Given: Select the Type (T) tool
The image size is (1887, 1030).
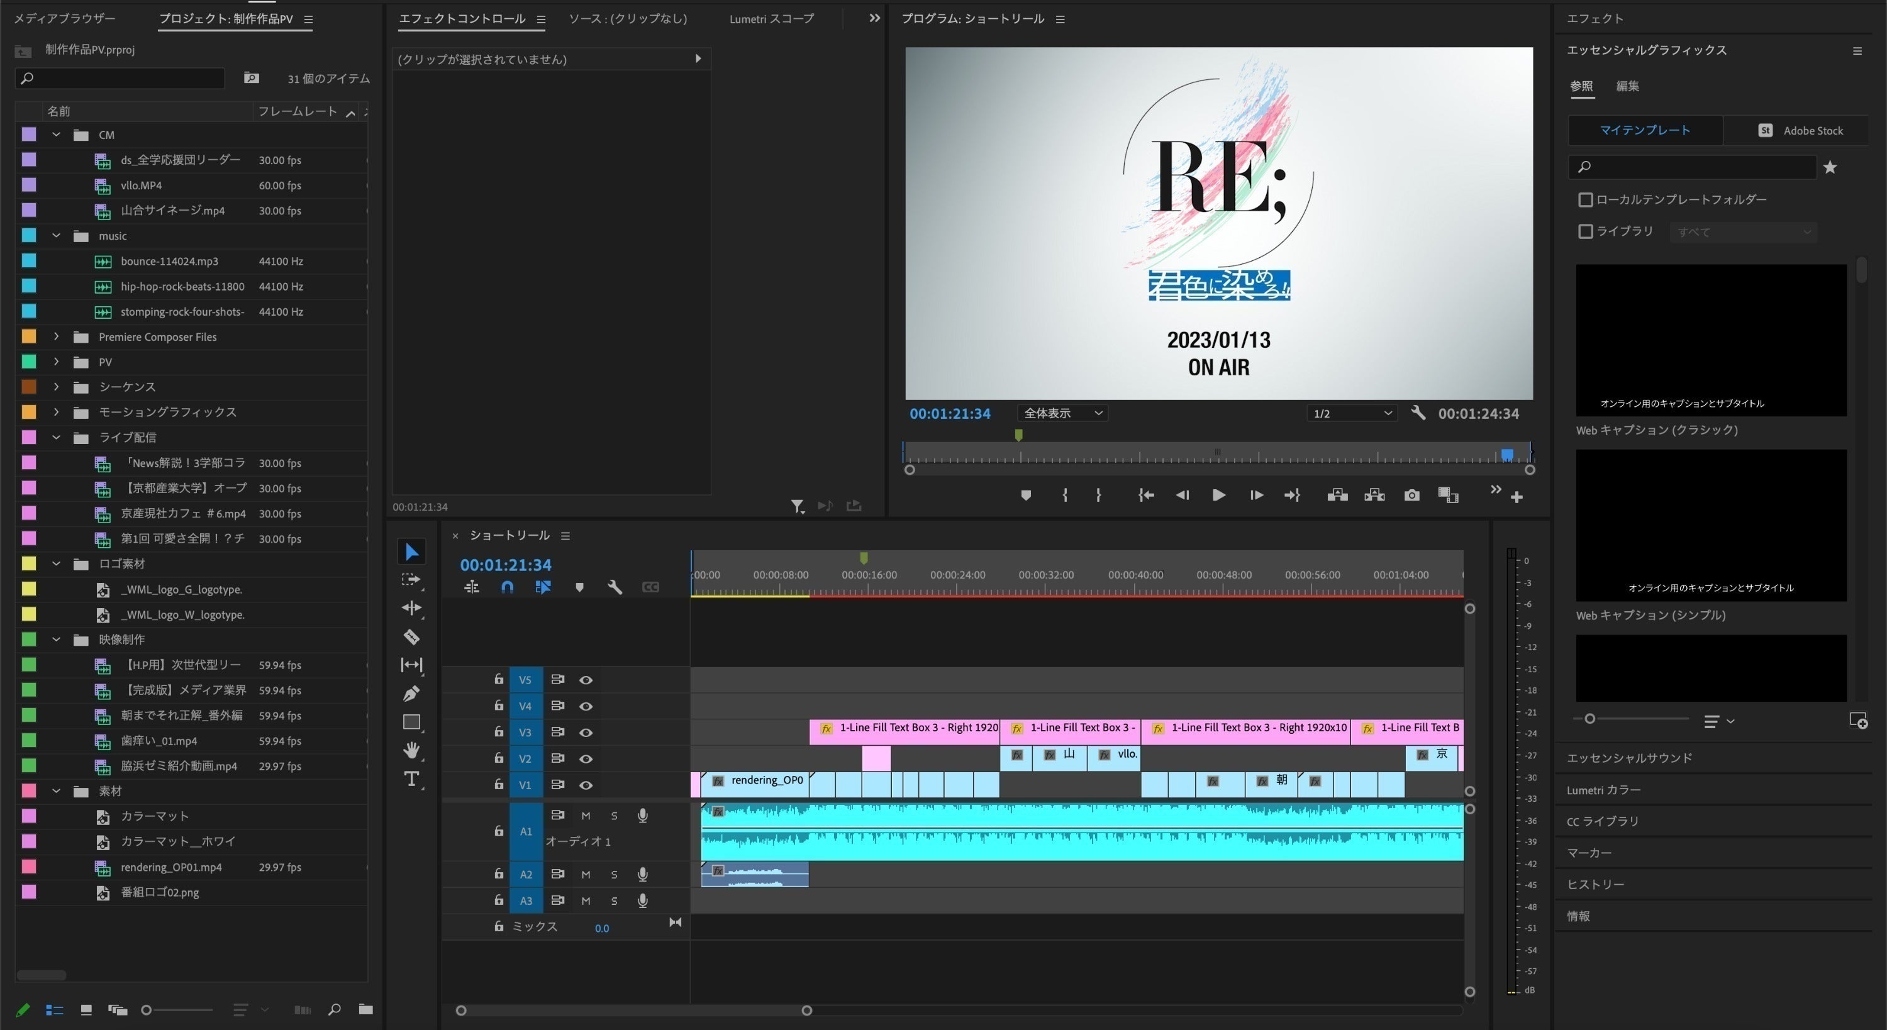Looking at the screenshot, I should [411, 778].
